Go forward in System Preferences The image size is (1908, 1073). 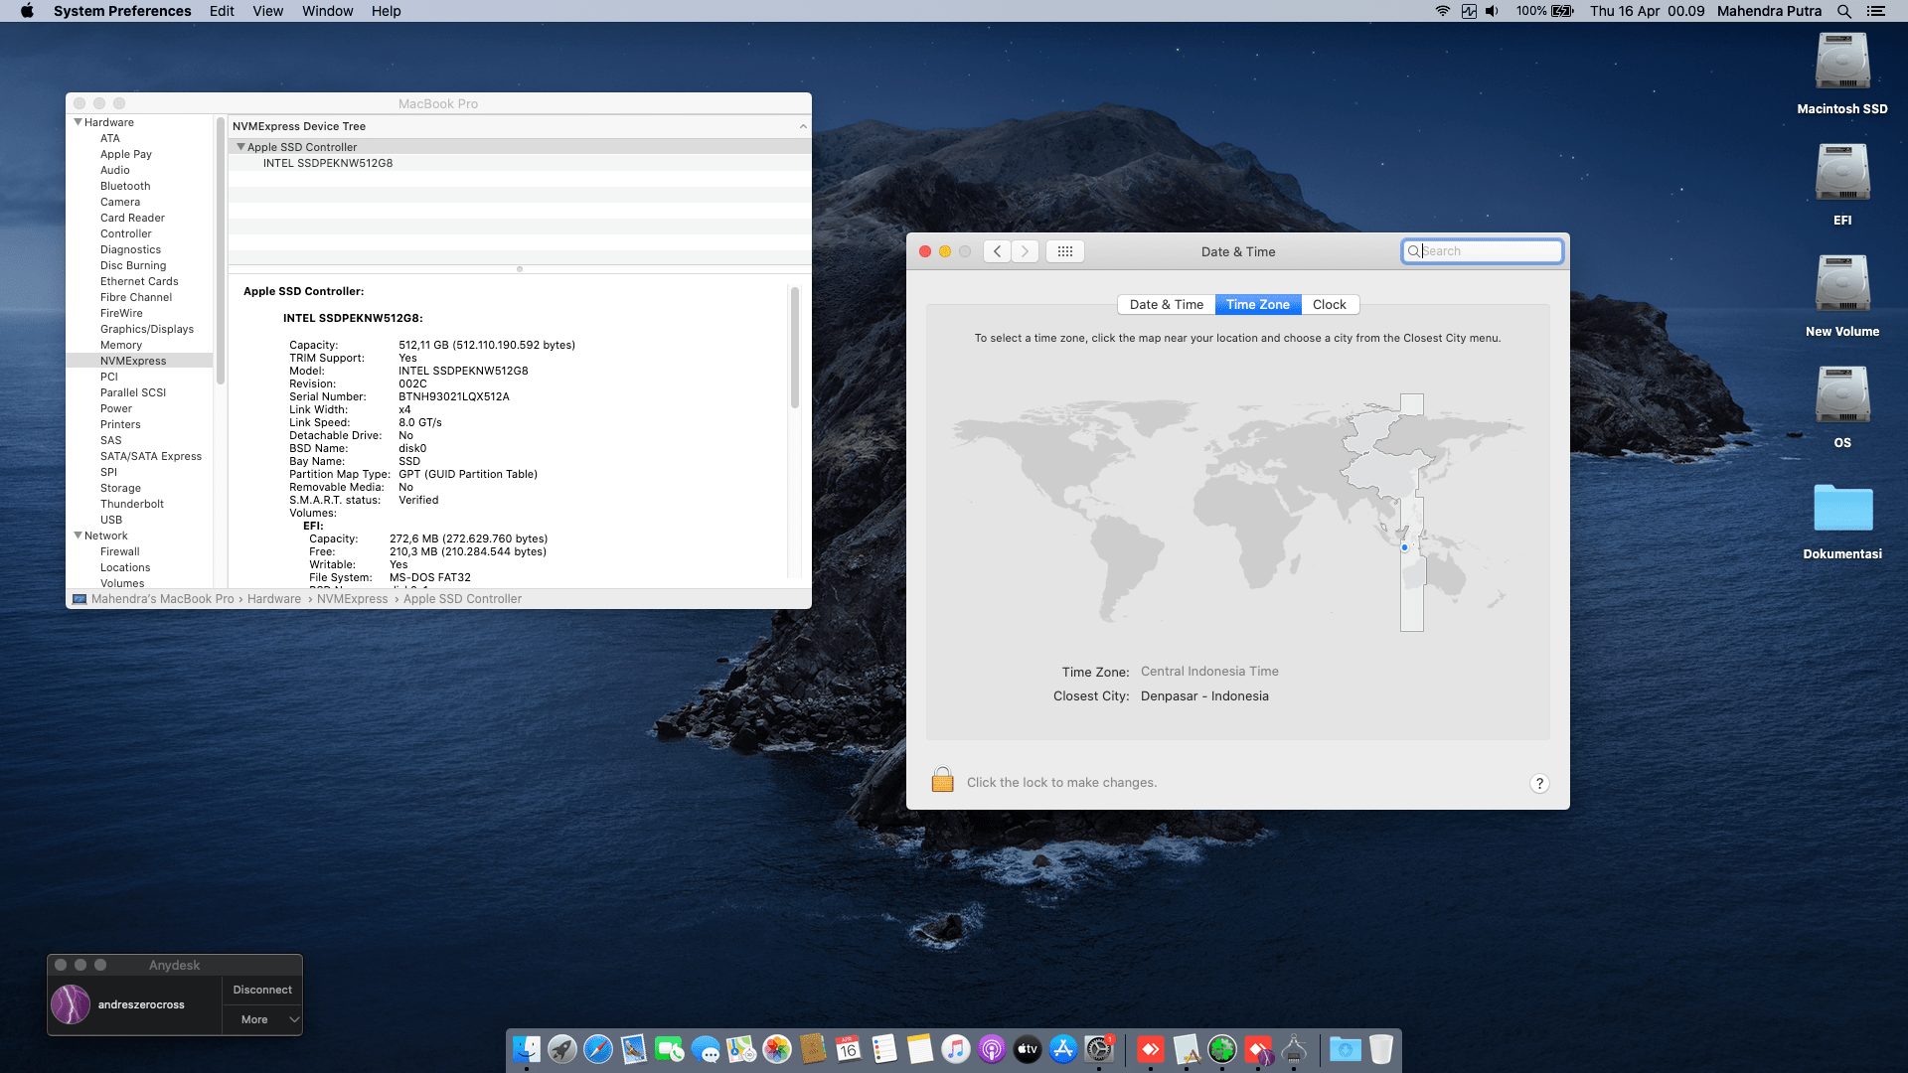1025,251
